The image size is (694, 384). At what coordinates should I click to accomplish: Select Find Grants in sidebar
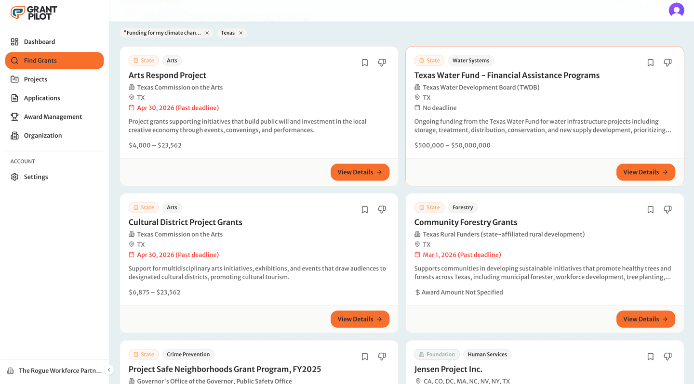coord(54,61)
